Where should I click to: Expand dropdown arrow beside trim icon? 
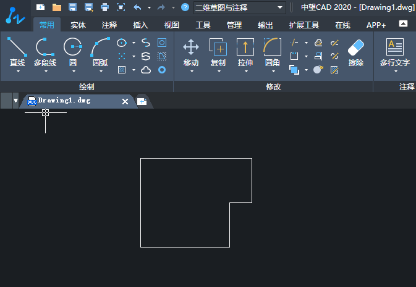click(306, 43)
